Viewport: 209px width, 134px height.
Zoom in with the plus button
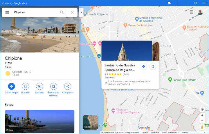[202, 115]
